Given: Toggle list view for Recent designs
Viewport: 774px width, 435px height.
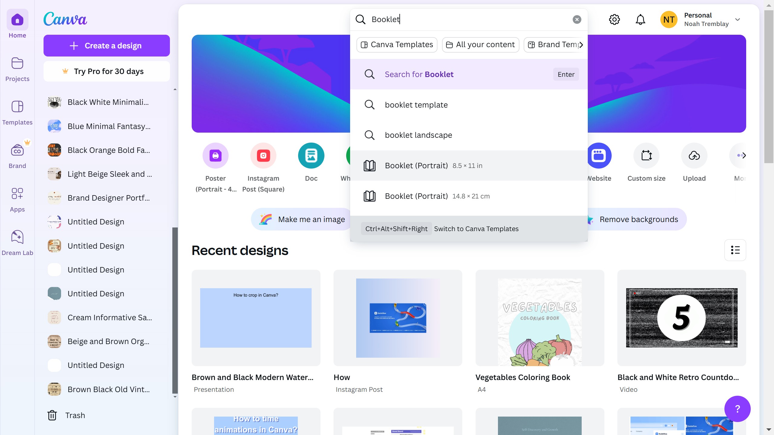Looking at the screenshot, I should tap(735, 250).
